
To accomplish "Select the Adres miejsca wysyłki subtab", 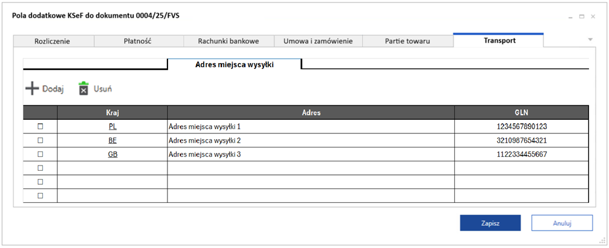I will 234,64.
